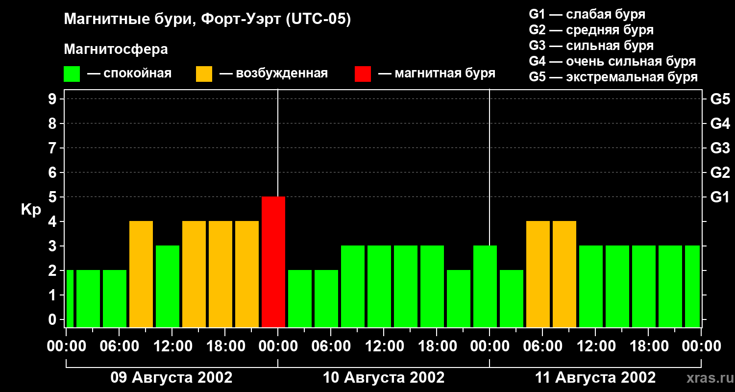Screen dimensions: 735x392
Task: Click the '11 Августа 2002' date label
Action: click(595, 377)
